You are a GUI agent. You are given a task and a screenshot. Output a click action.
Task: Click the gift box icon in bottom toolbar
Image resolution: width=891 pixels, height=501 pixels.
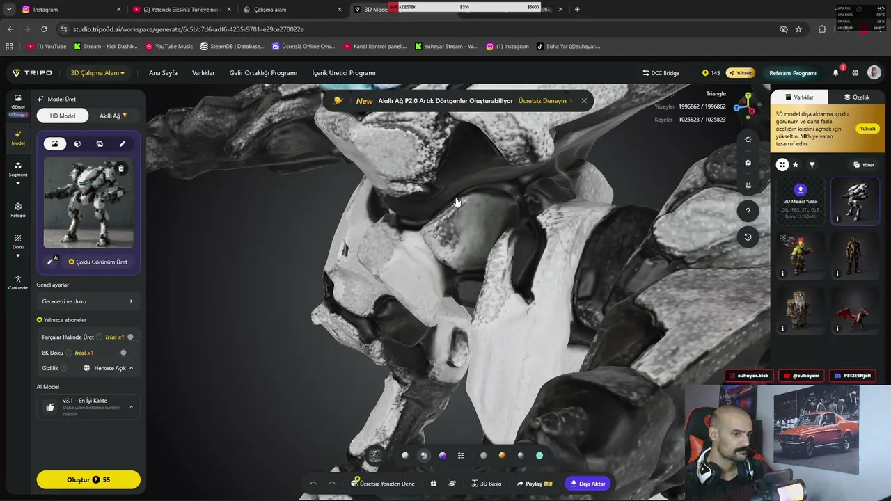click(433, 484)
